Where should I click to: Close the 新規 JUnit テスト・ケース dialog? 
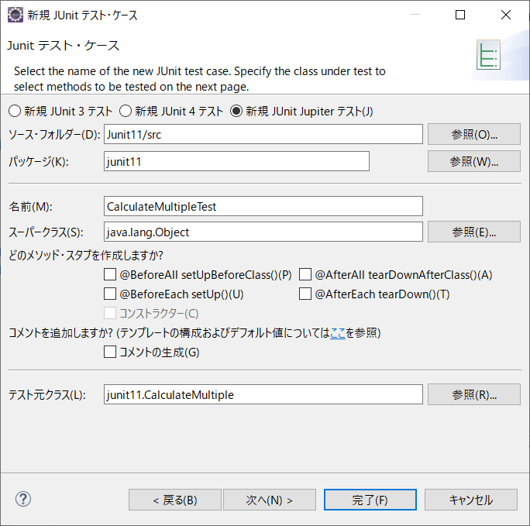[x=506, y=15]
